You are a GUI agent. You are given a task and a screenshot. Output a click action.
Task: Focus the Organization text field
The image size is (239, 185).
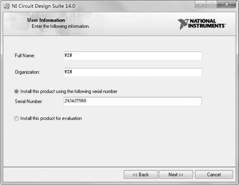point(133,72)
